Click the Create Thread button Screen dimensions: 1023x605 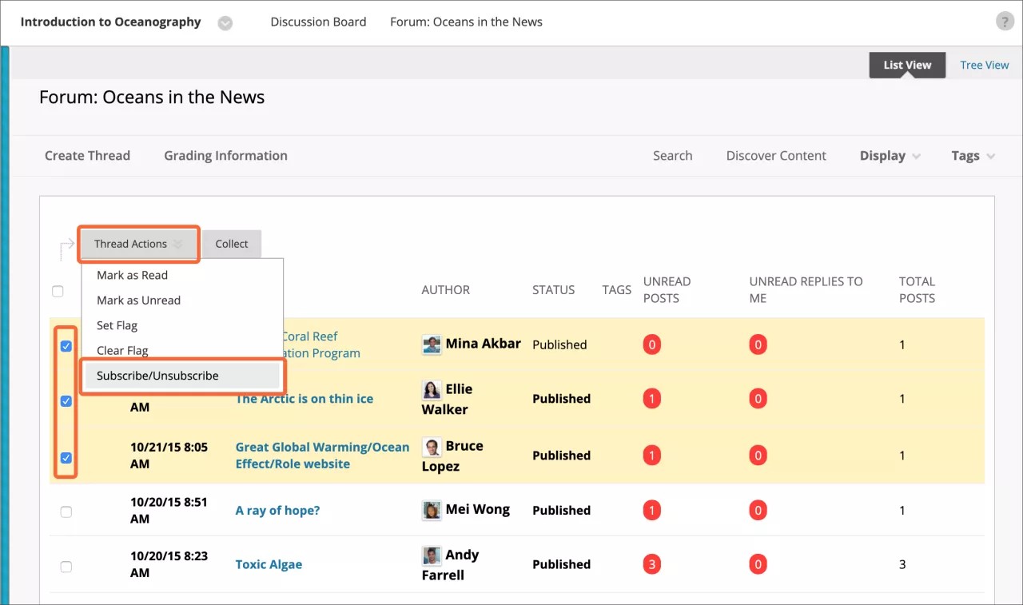point(87,155)
